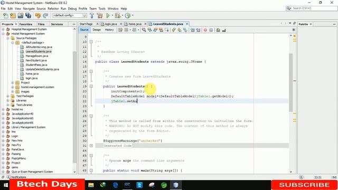Viewport: 338px width, 190px height.
Task: Switch to home.java editor tab
Action: [135, 24]
